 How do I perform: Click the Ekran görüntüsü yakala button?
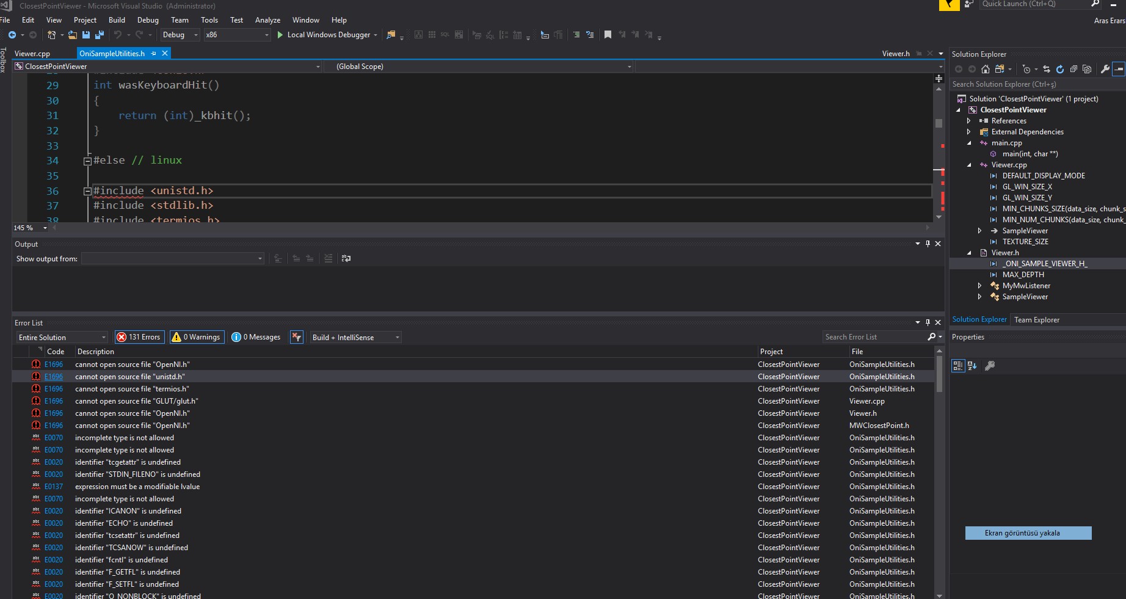[1028, 533]
